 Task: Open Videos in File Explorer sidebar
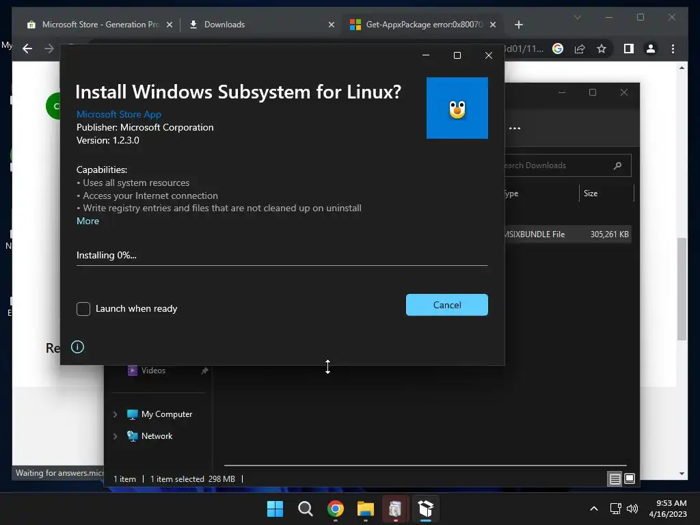(x=153, y=371)
